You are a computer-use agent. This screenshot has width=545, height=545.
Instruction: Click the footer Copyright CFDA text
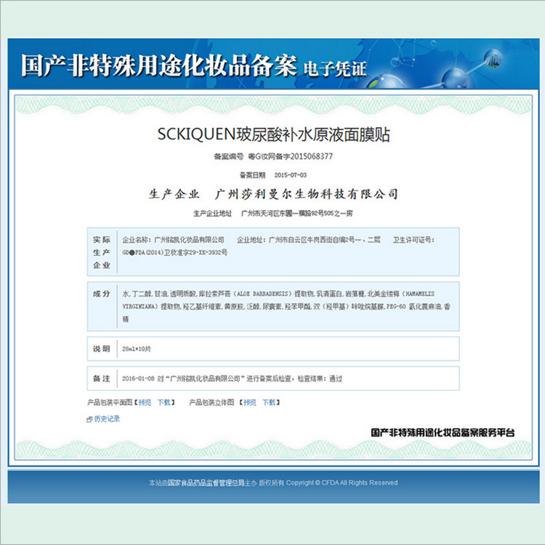point(342,483)
